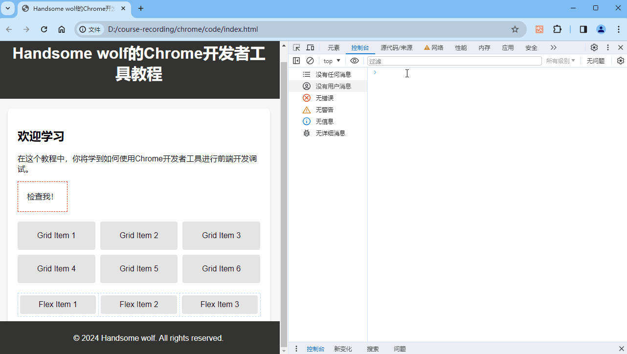Click Grid Item 6

tap(221, 269)
